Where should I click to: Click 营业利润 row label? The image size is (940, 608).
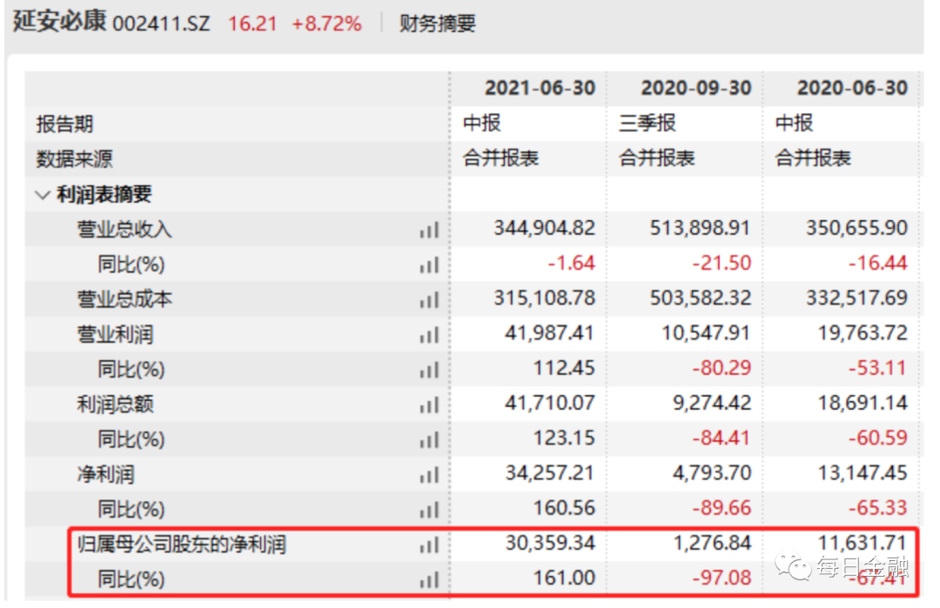tap(115, 335)
